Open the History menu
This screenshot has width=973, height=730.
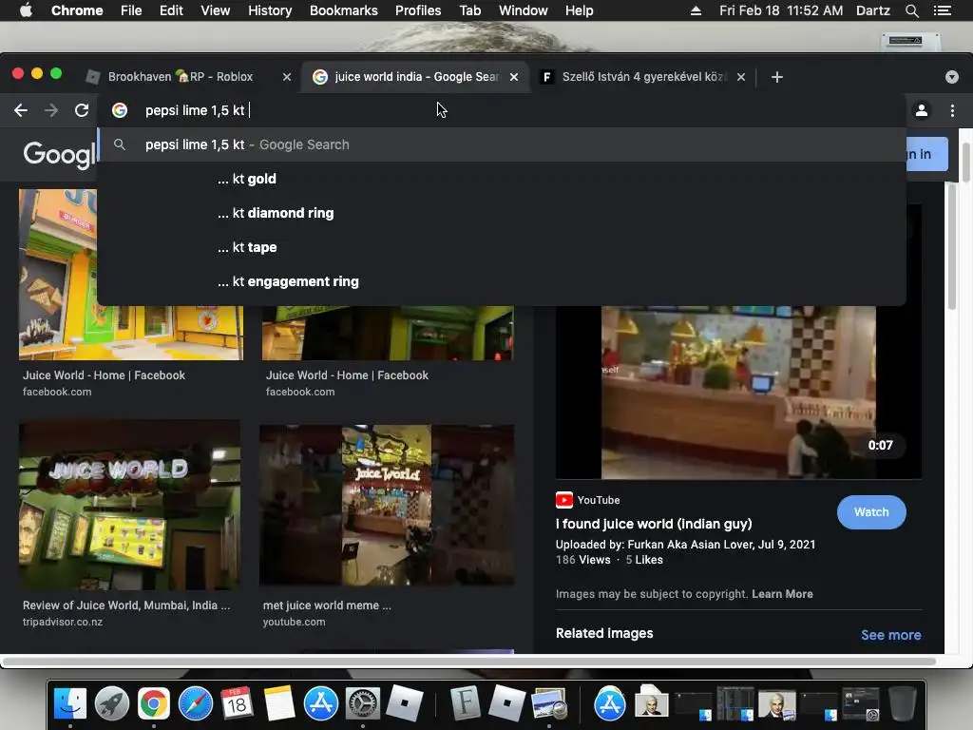(270, 10)
